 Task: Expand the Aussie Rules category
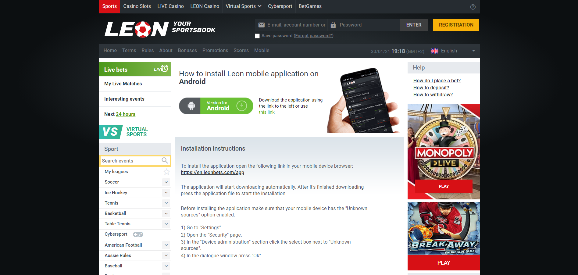point(166,255)
